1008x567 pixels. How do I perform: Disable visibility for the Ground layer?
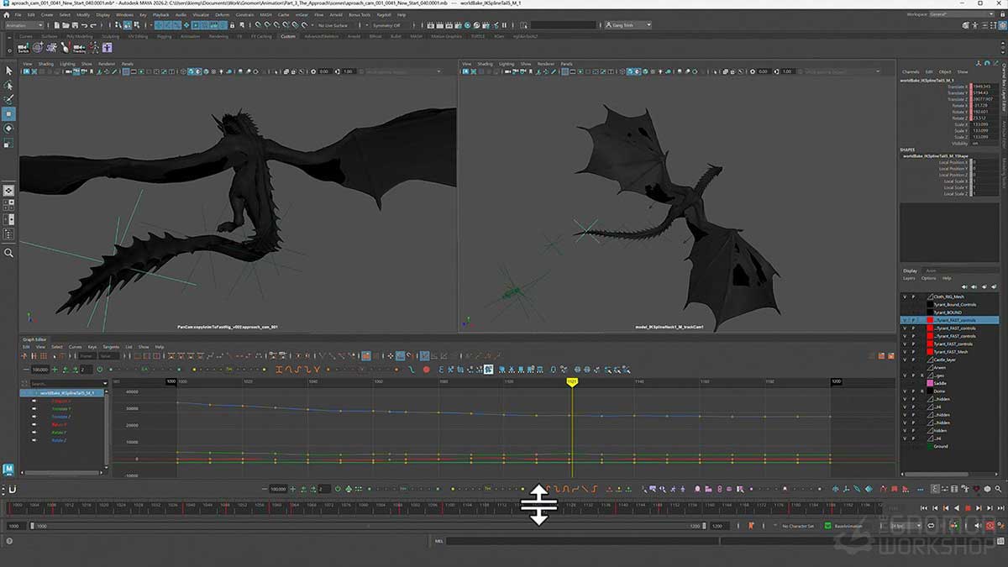click(906, 446)
